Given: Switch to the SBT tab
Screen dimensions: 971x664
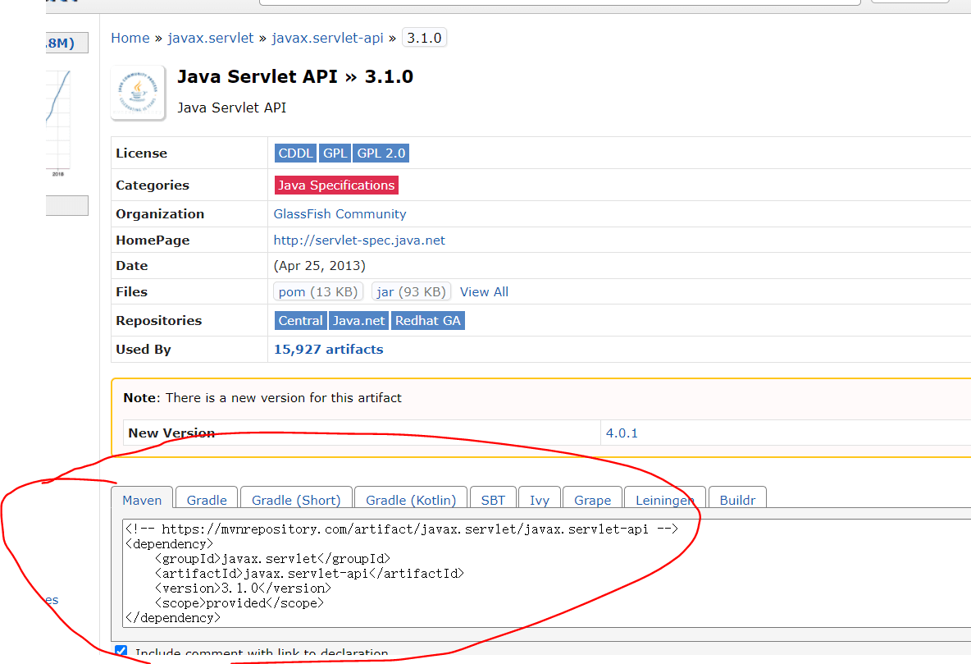Looking at the screenshot, I should tap(493, 500).
